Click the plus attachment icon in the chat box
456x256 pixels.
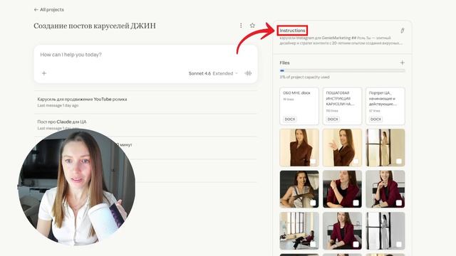44,73
